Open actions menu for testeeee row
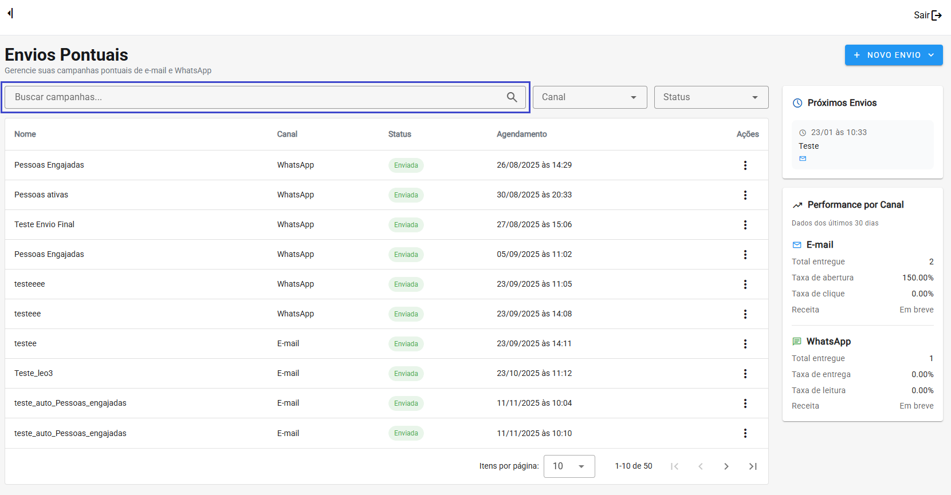 pyautogui.click(x=745, y=284)
